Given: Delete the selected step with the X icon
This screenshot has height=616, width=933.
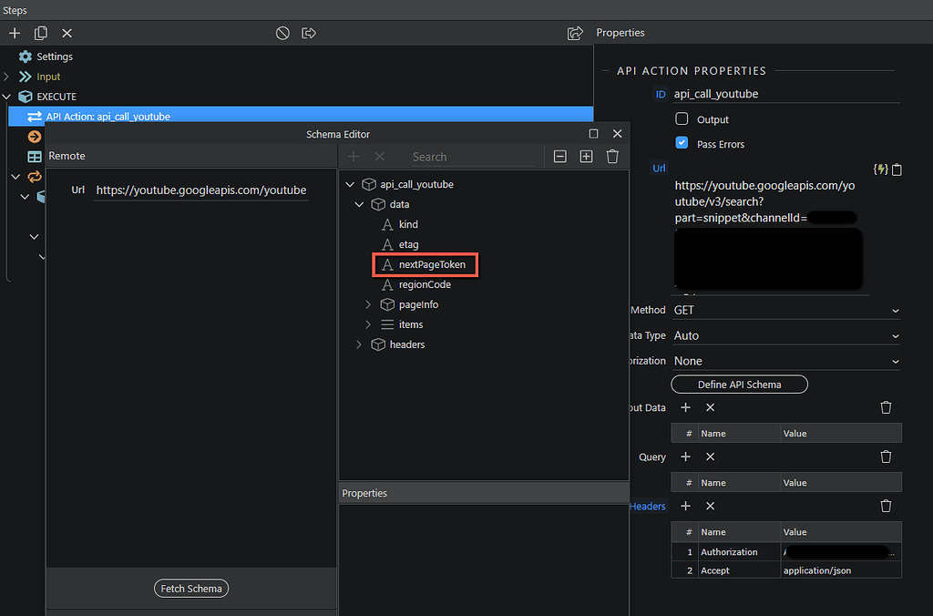Looking at the screenshot, I should point(66,33).
